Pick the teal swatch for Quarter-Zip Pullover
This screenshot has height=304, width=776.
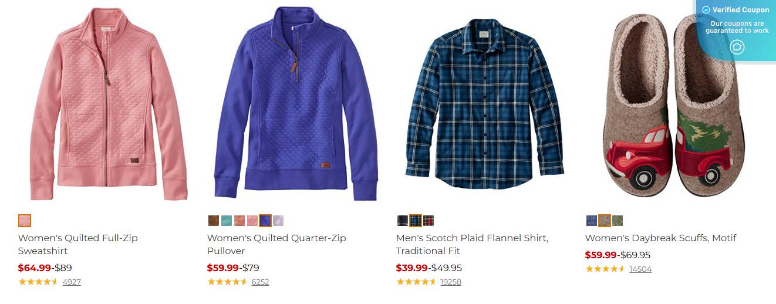[227, 221]
